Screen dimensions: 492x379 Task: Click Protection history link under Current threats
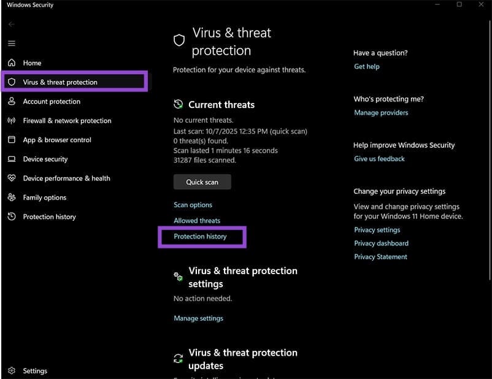[200, 237]
